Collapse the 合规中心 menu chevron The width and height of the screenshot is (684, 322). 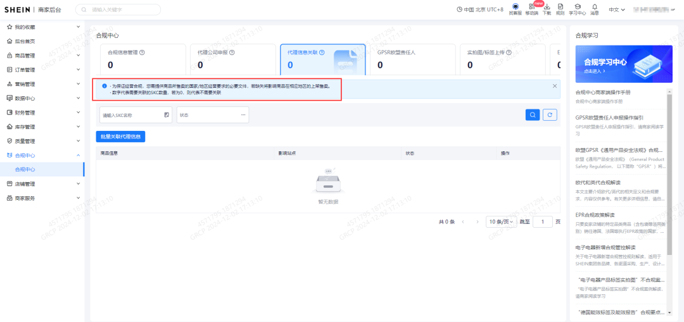[x=78, y=156]
